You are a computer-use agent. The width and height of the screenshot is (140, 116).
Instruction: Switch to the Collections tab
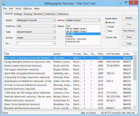[x=50, y=14]
